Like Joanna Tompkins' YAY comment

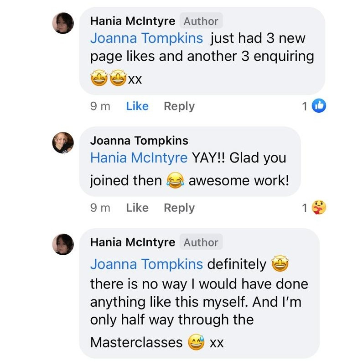[x=137, y=208]
